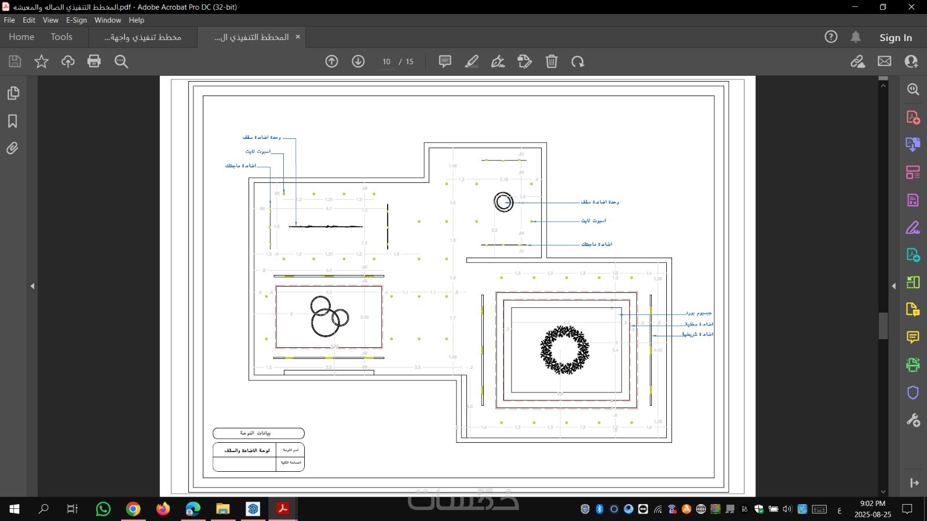The width and height of the screenshot is (927, 521).
Task: Click the Sign In link
Action: pyautogui.click(x=896, y=38)
